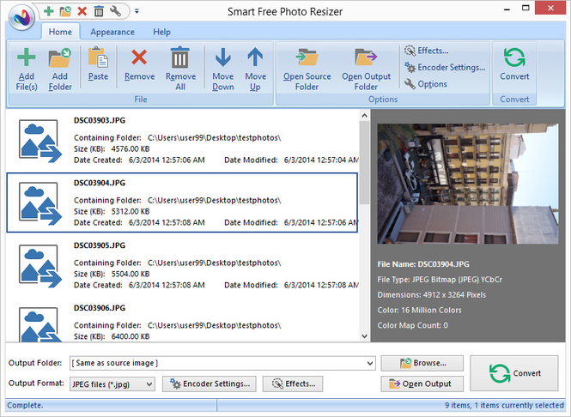Click the quick access red X remove icon
Screen dimensions: 571x417
tap(82, 11)
